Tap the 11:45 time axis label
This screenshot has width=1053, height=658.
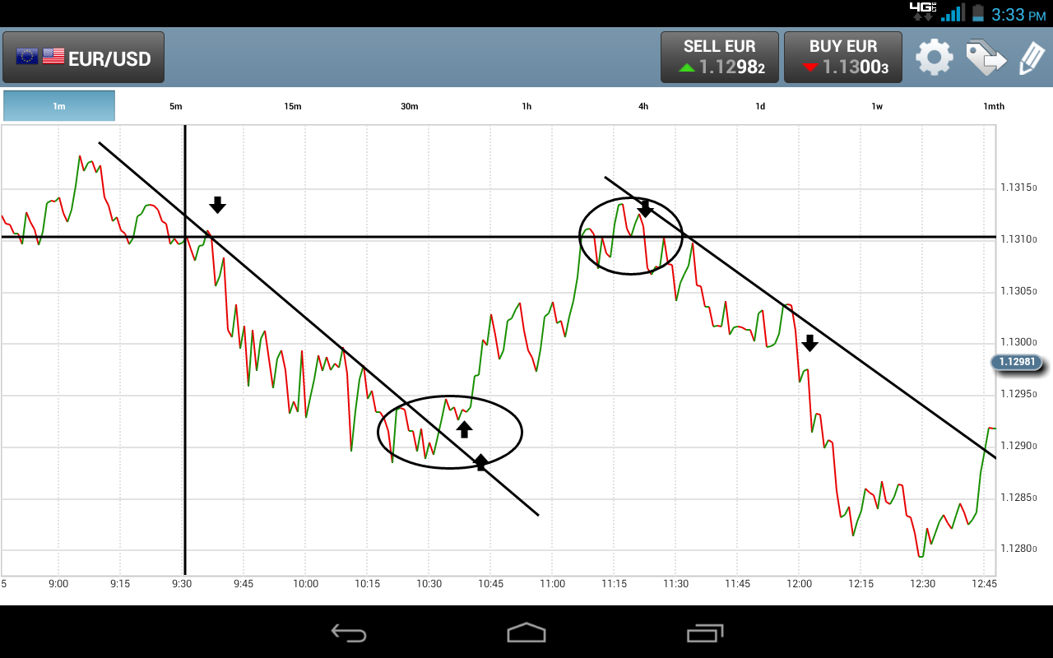[x=737, y=584]
